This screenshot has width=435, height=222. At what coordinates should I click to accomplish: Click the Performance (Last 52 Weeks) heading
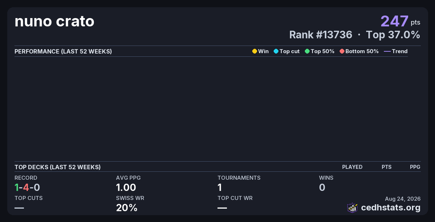[x=63, y=51]
